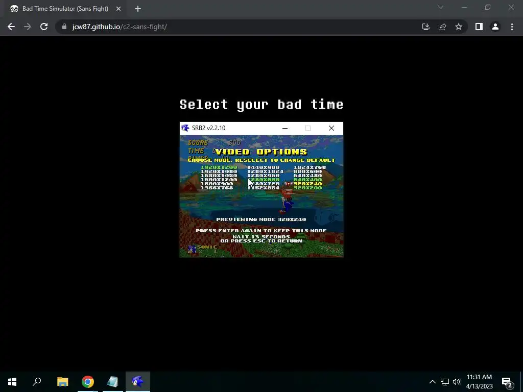The width and height of the screenshot is (523, 392).
Task: Go back to the previous page
Action: [11, 27]
